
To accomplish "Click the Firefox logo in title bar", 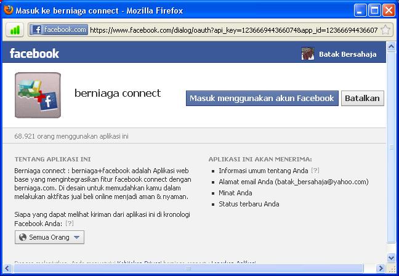I will coord(9,10).
